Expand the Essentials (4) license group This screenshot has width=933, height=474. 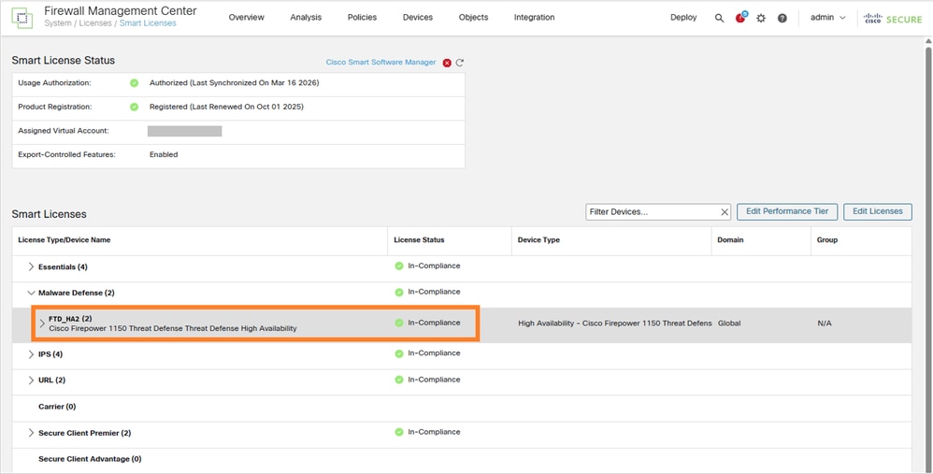(x=31, y=266)
